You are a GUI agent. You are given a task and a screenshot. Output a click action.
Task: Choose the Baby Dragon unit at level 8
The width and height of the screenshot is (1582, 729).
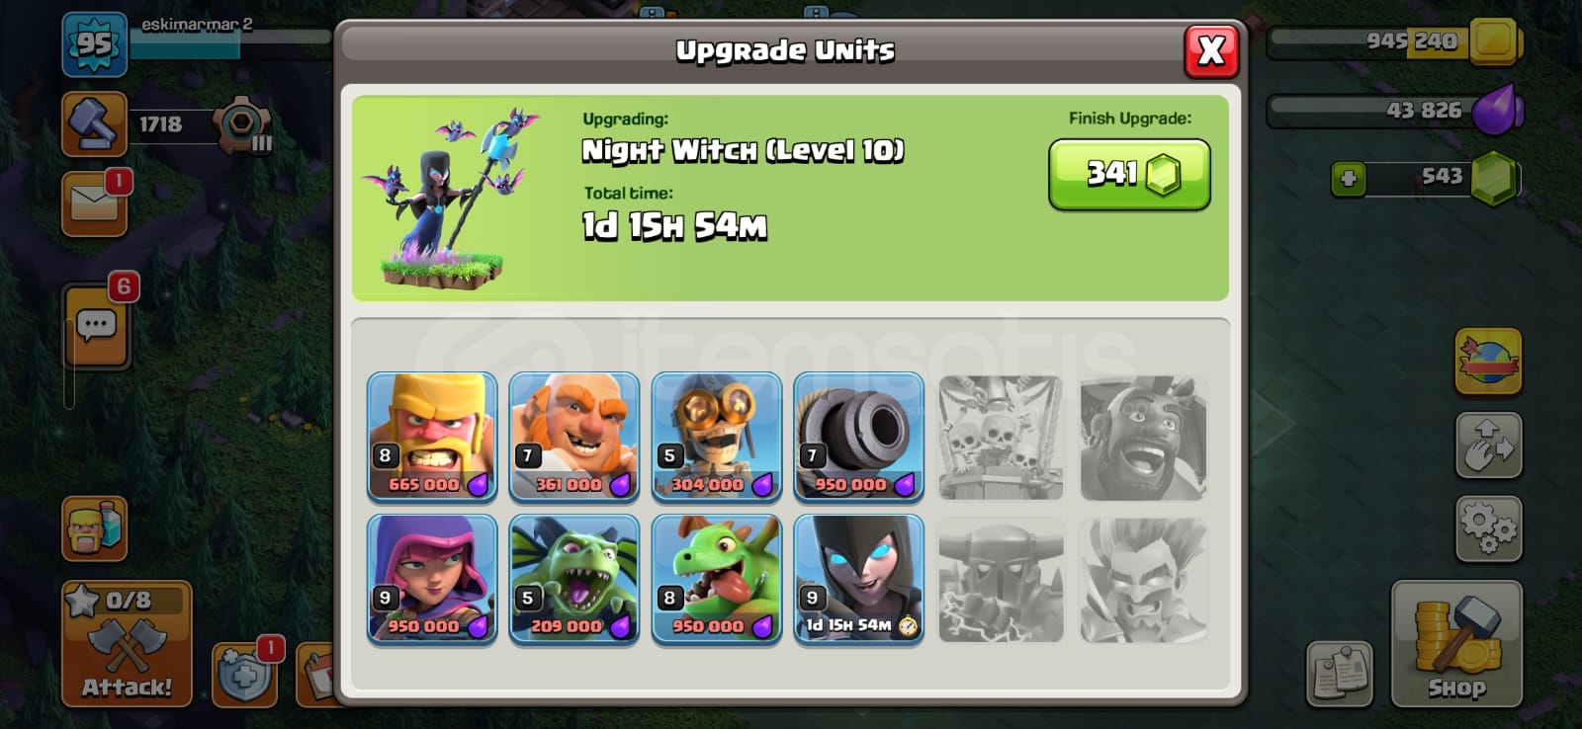pos(717,580)
